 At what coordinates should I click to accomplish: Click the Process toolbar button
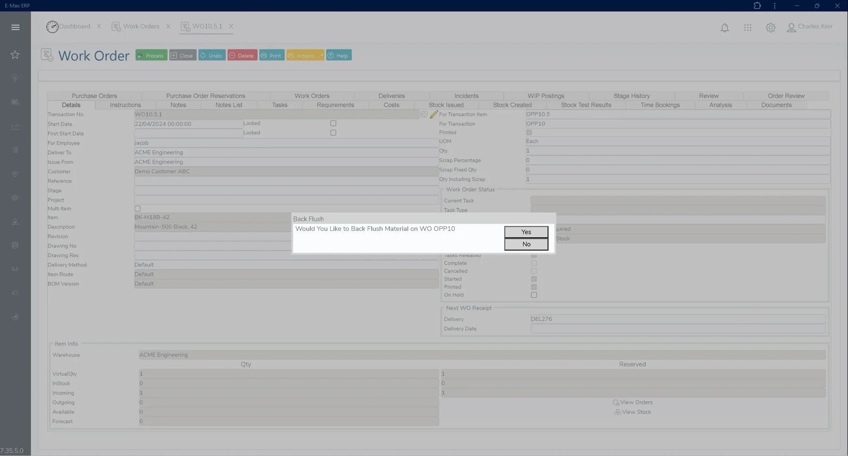point(151,56)
